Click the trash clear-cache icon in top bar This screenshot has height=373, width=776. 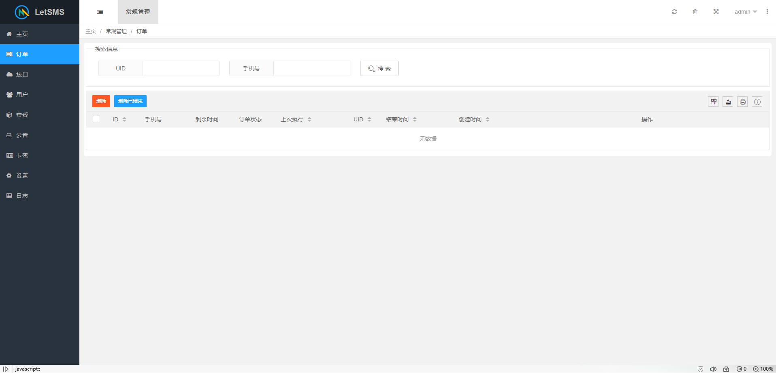point(695,12)
